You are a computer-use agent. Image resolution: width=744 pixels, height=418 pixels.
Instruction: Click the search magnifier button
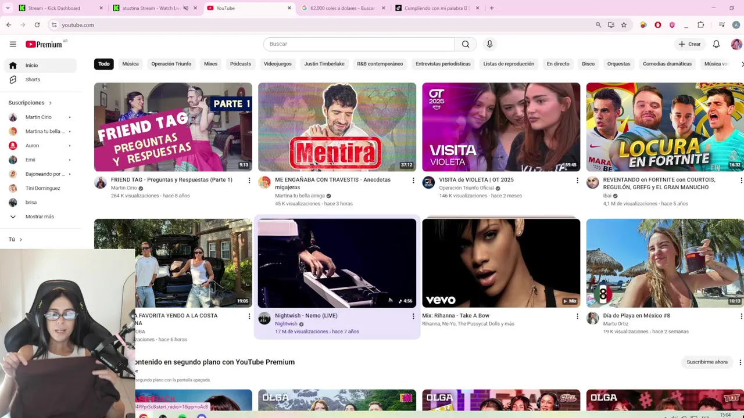coord(466,44)
